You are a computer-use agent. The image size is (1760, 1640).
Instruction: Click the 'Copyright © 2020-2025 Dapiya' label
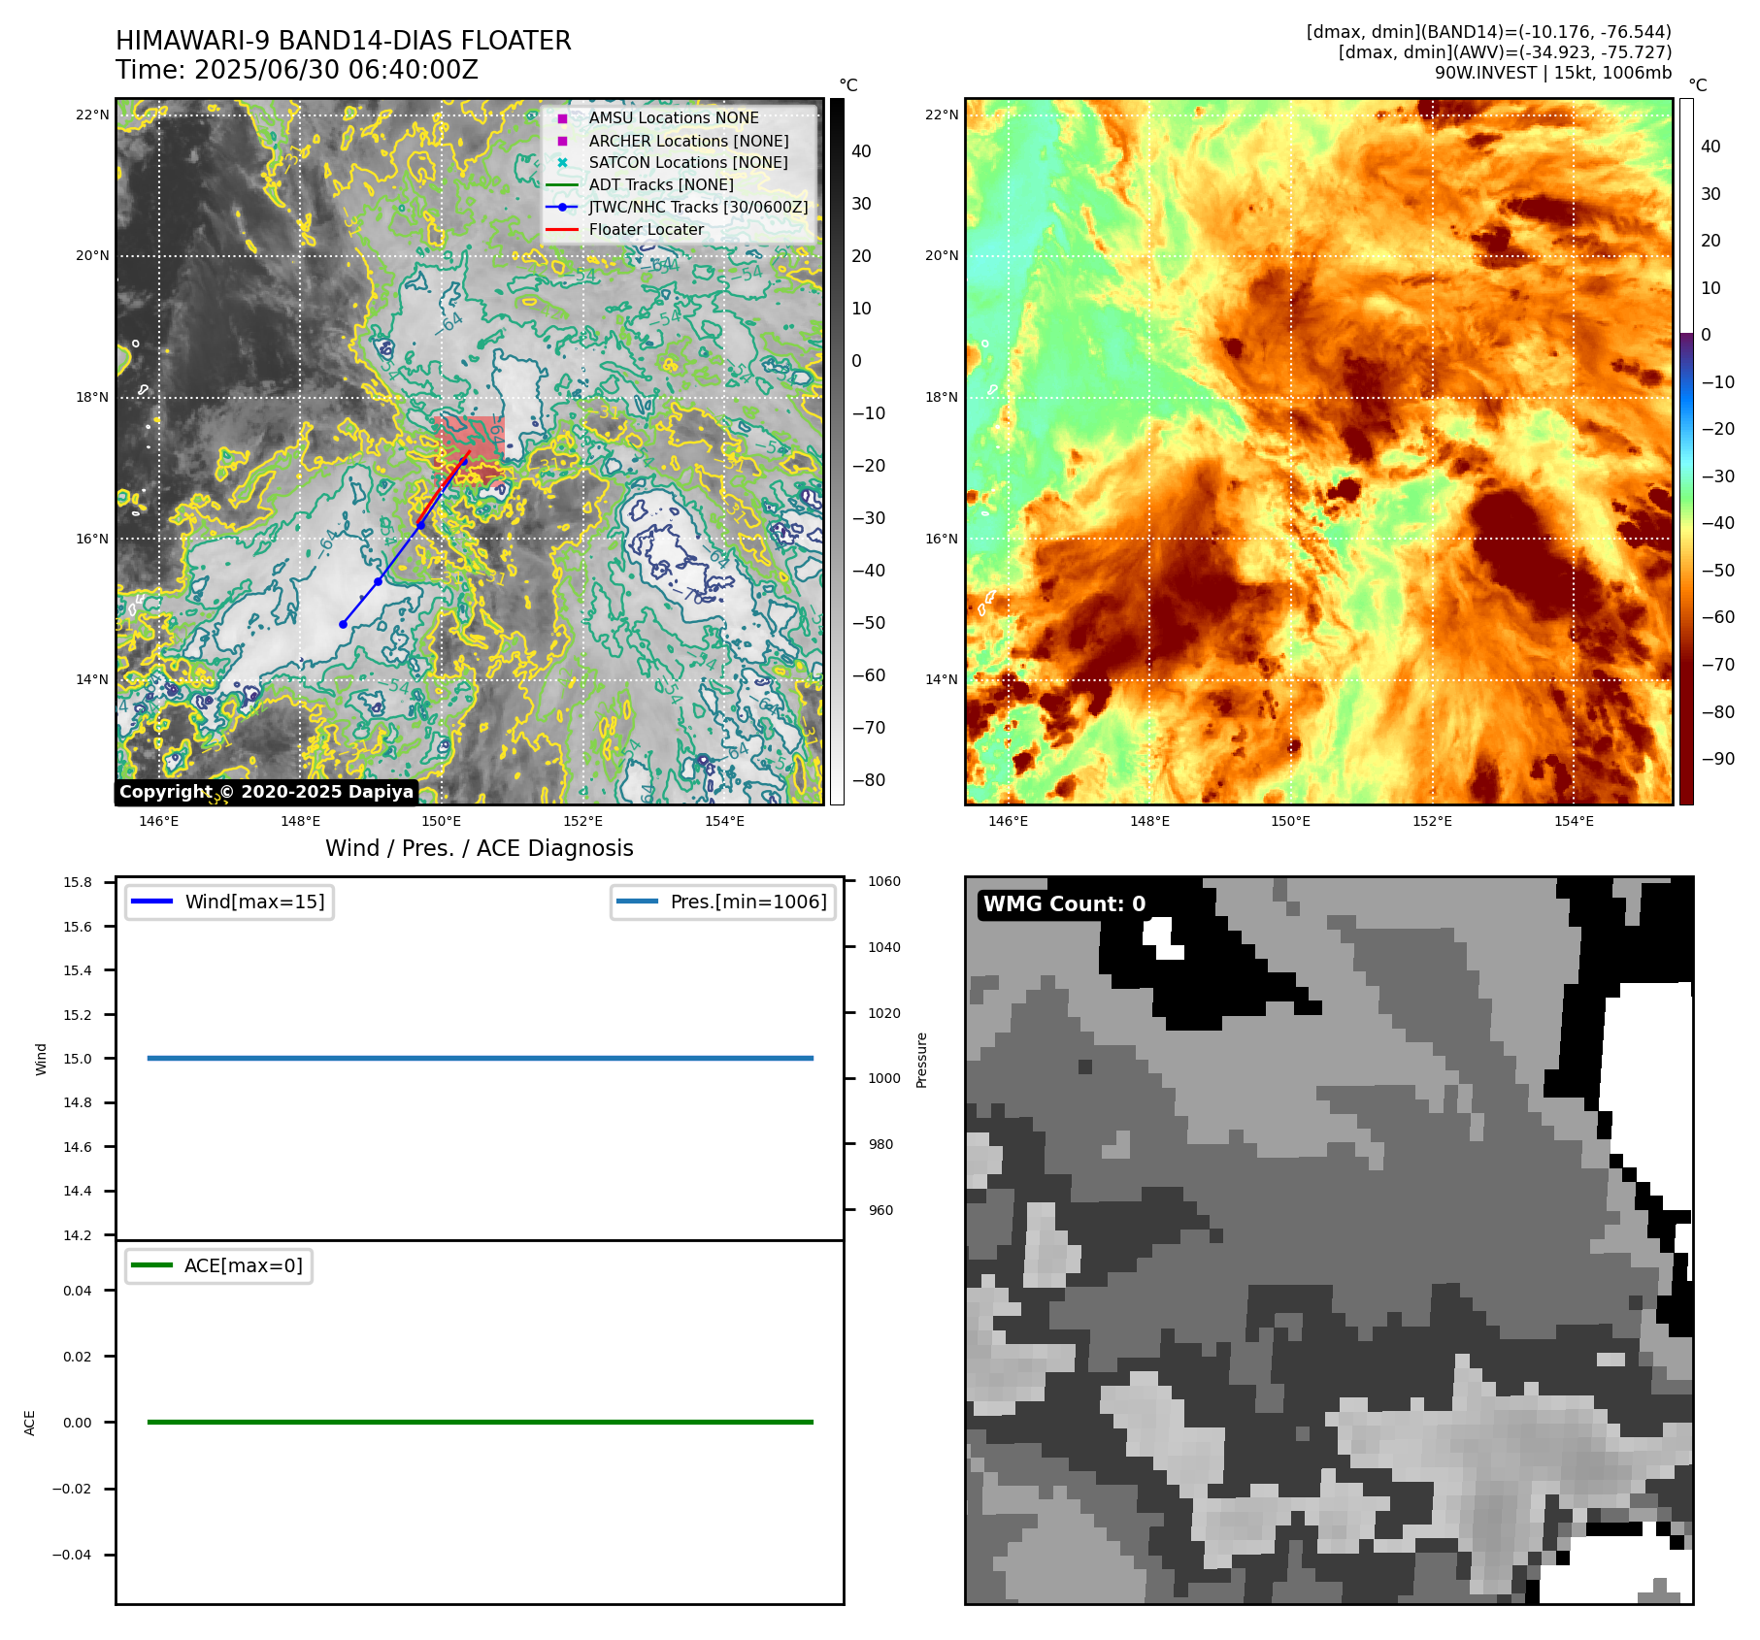267,792
